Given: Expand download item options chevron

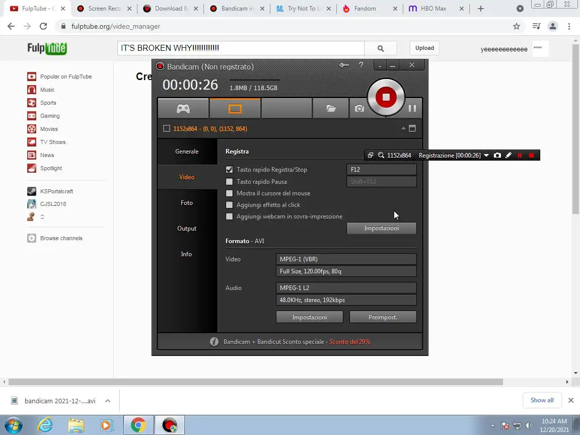Looking at the screenshot, I should [108, 401].
